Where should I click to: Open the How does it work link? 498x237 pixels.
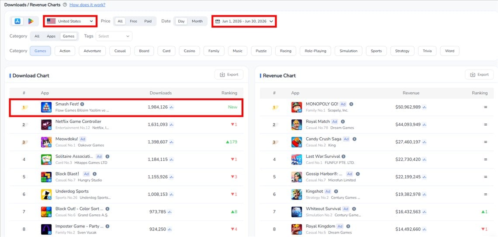87,5
